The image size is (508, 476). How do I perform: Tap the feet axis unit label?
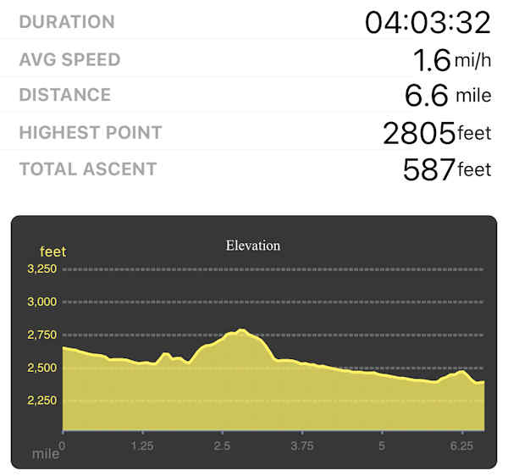pos(52,252)
